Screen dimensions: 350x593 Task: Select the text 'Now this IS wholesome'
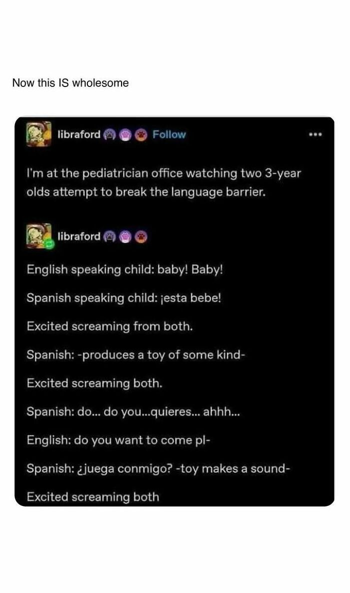[70, 83]
